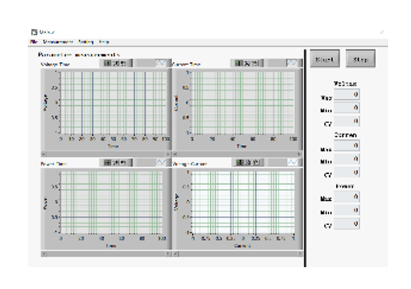Click the Power CV value field

(x=346, y=224)
